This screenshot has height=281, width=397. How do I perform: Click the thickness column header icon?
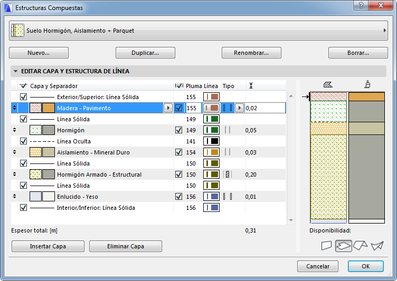(251, 86)
